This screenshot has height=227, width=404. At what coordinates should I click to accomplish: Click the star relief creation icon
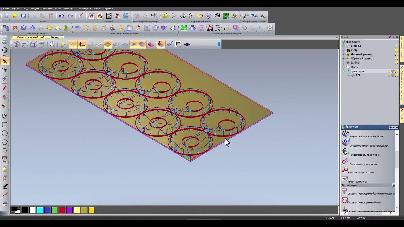(23, 28)
